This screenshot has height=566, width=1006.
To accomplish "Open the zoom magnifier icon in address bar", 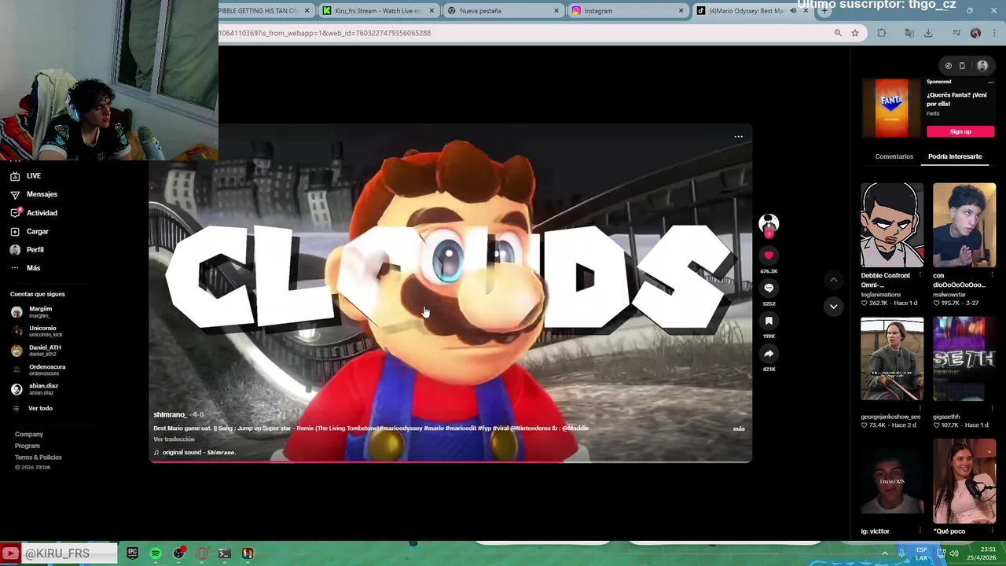I will tap(838, 33).
